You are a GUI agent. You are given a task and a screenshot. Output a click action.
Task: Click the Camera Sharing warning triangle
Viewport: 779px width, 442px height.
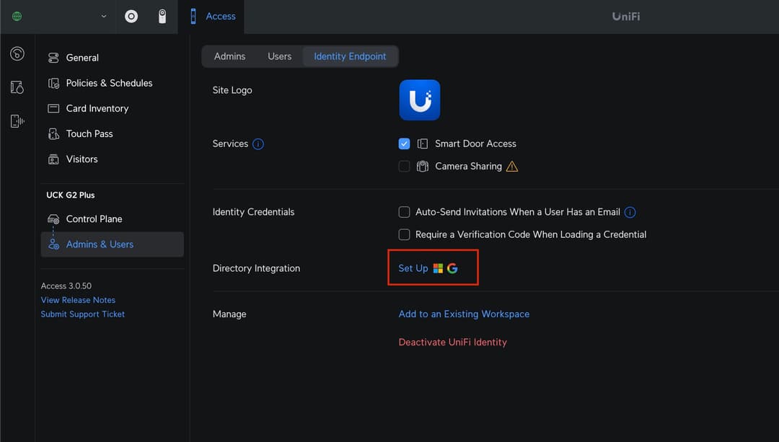pyautogui.click(x=511, y=167)
